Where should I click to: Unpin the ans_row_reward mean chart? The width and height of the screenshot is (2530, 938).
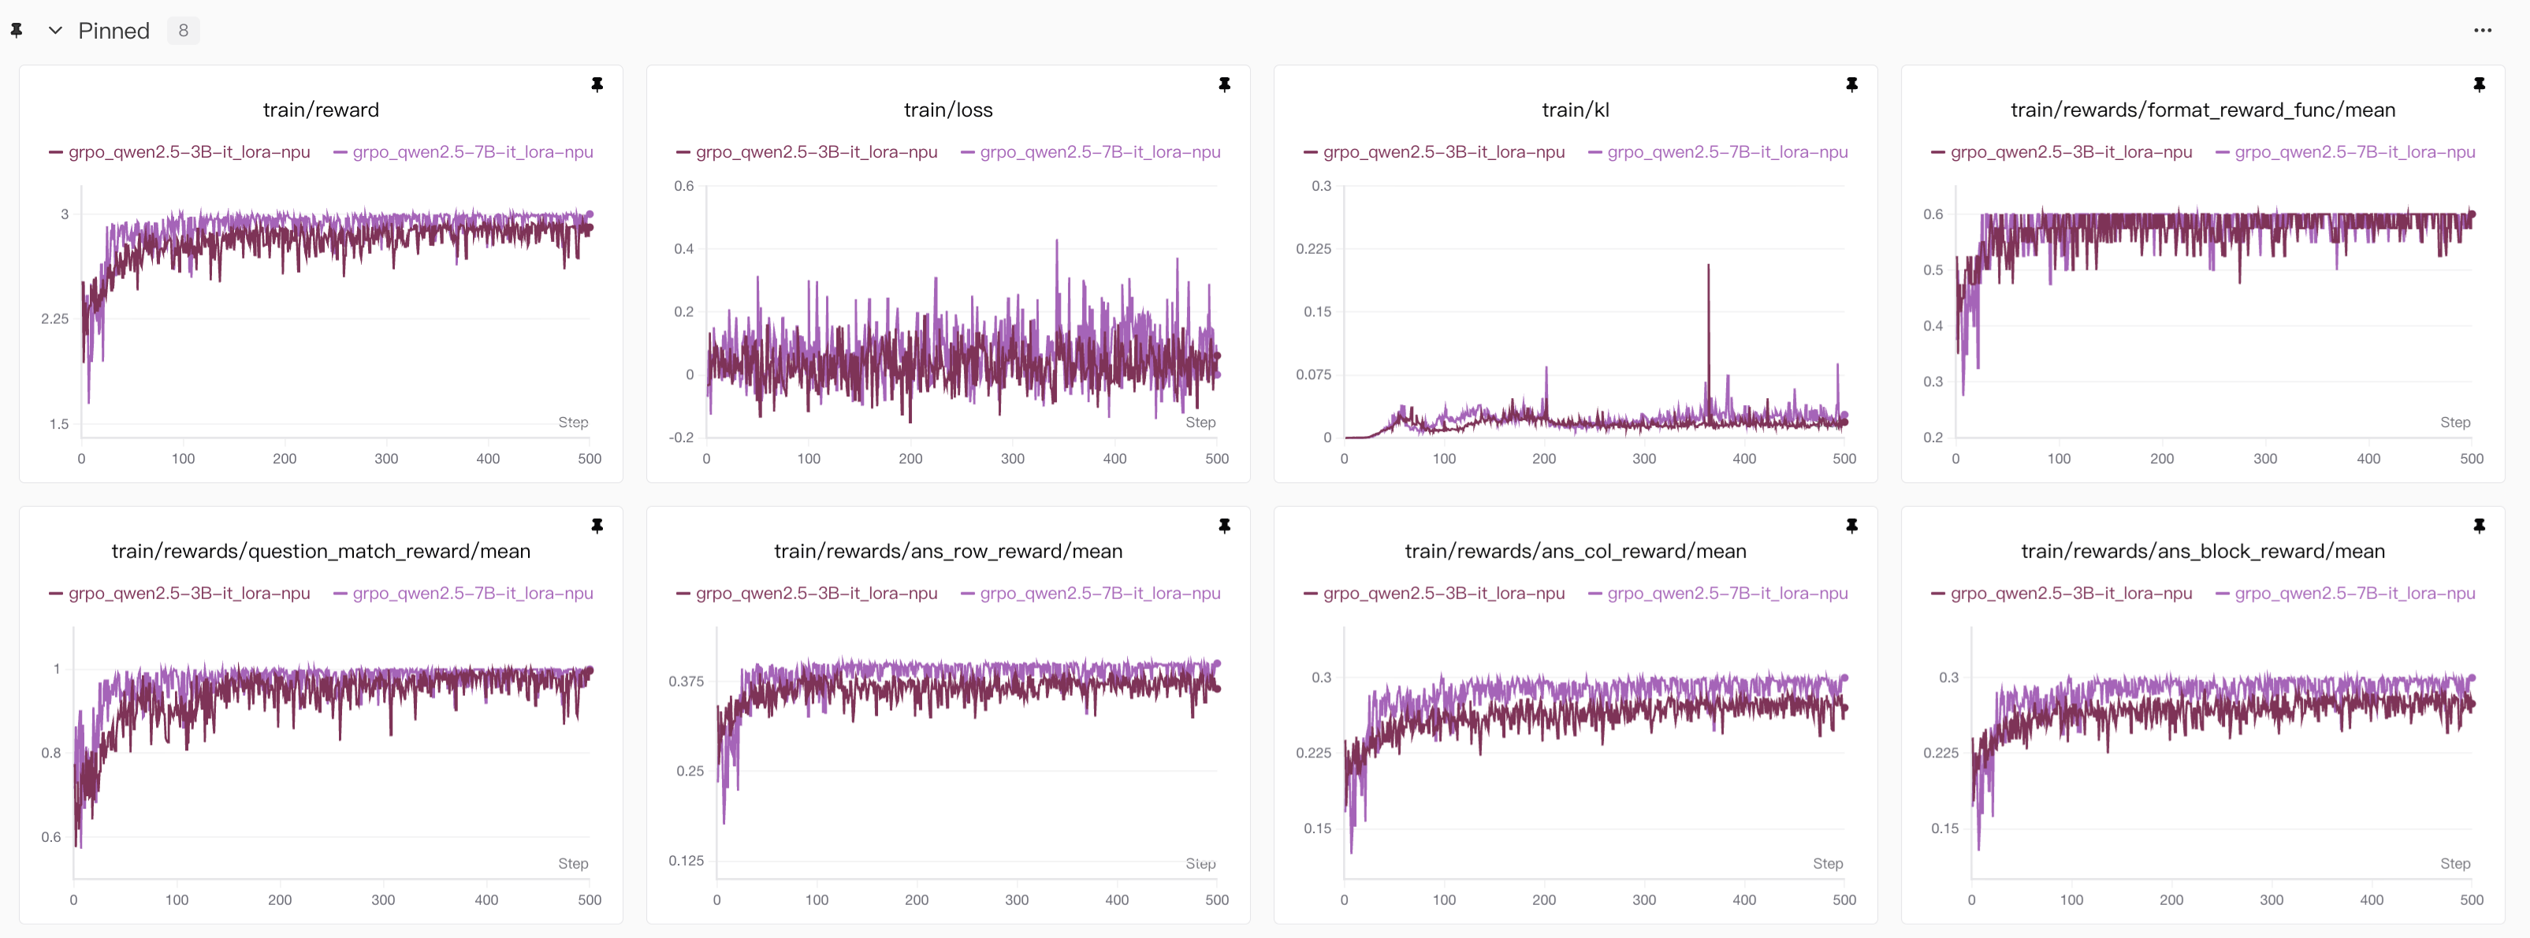pyautogui.click(x=1224, y=526)
